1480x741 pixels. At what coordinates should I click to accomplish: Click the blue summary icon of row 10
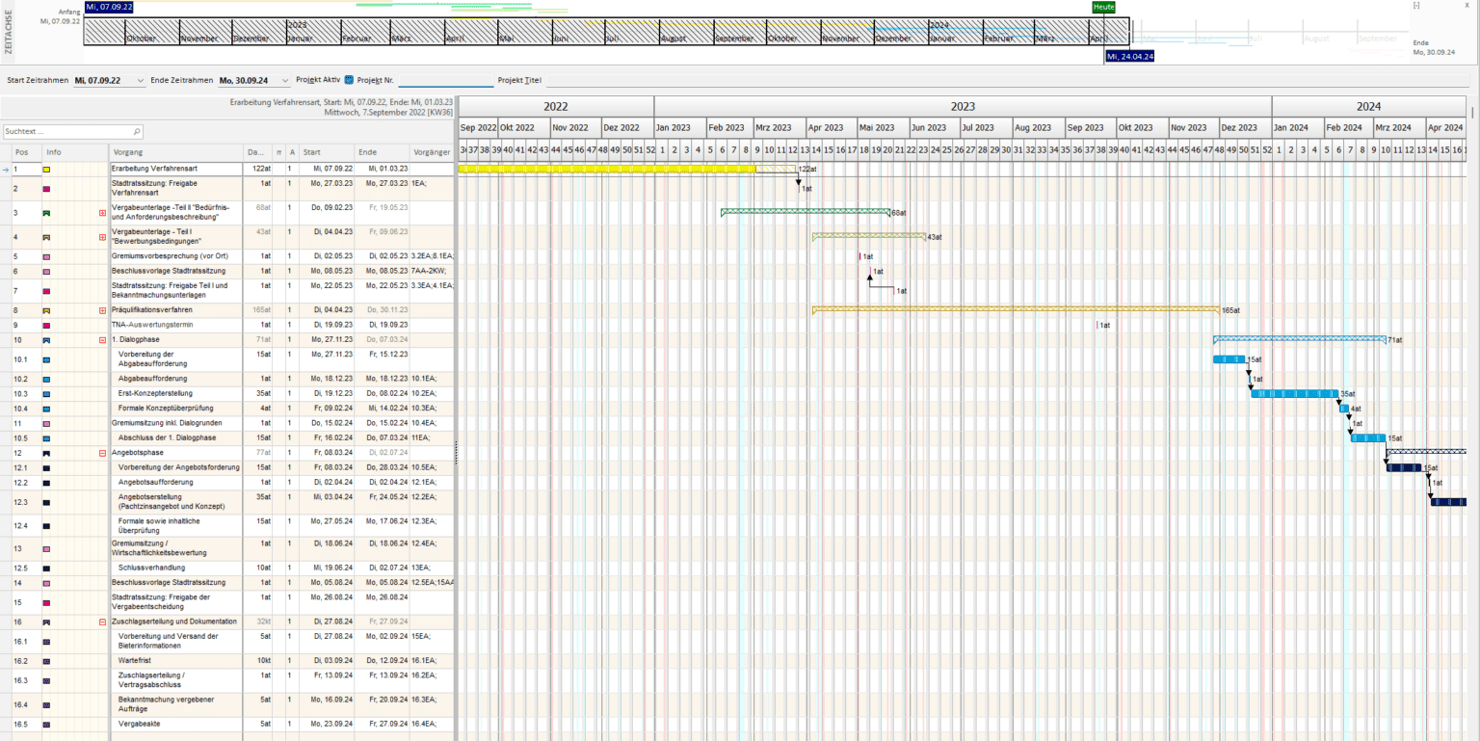coord(47,340)
